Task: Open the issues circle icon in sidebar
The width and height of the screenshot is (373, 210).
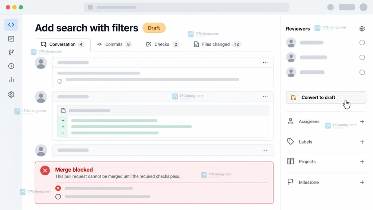Action: (11, 66)
